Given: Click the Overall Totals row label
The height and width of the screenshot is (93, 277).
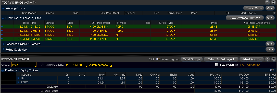Looking at the screenshot, I should point(49,91).
